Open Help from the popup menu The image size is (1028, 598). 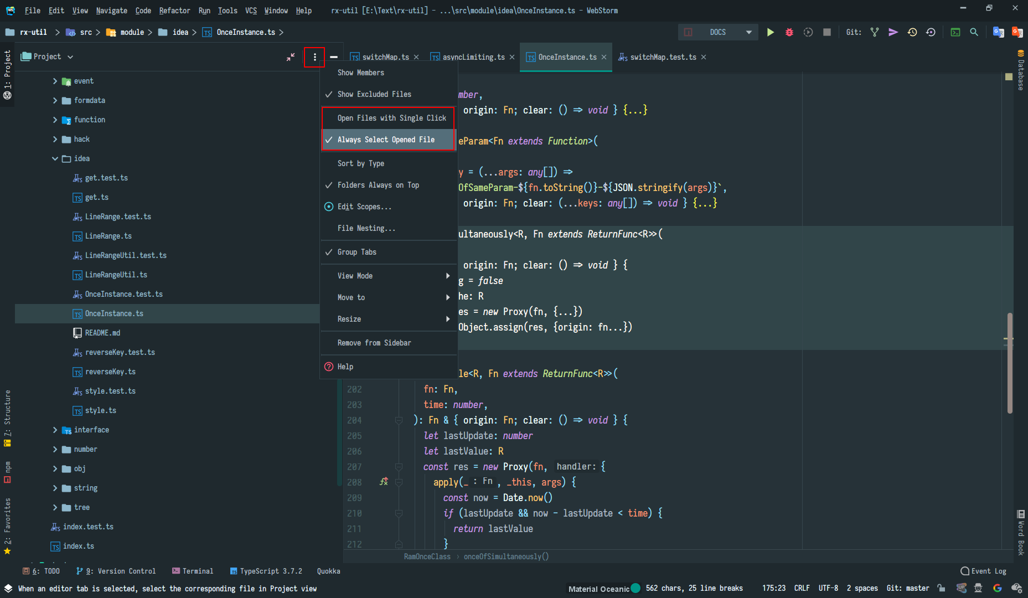click(x=389, y=367)
